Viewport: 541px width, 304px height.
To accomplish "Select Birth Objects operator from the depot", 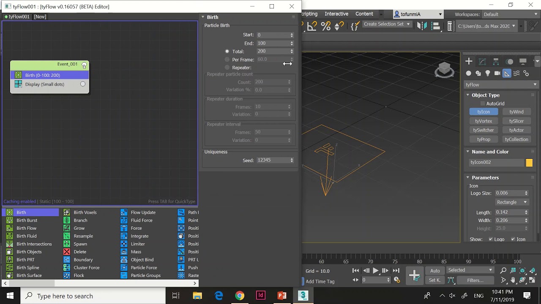I will 29,252.
